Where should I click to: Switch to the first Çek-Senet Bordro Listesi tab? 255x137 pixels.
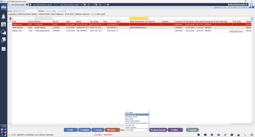(x=42, y=5)
